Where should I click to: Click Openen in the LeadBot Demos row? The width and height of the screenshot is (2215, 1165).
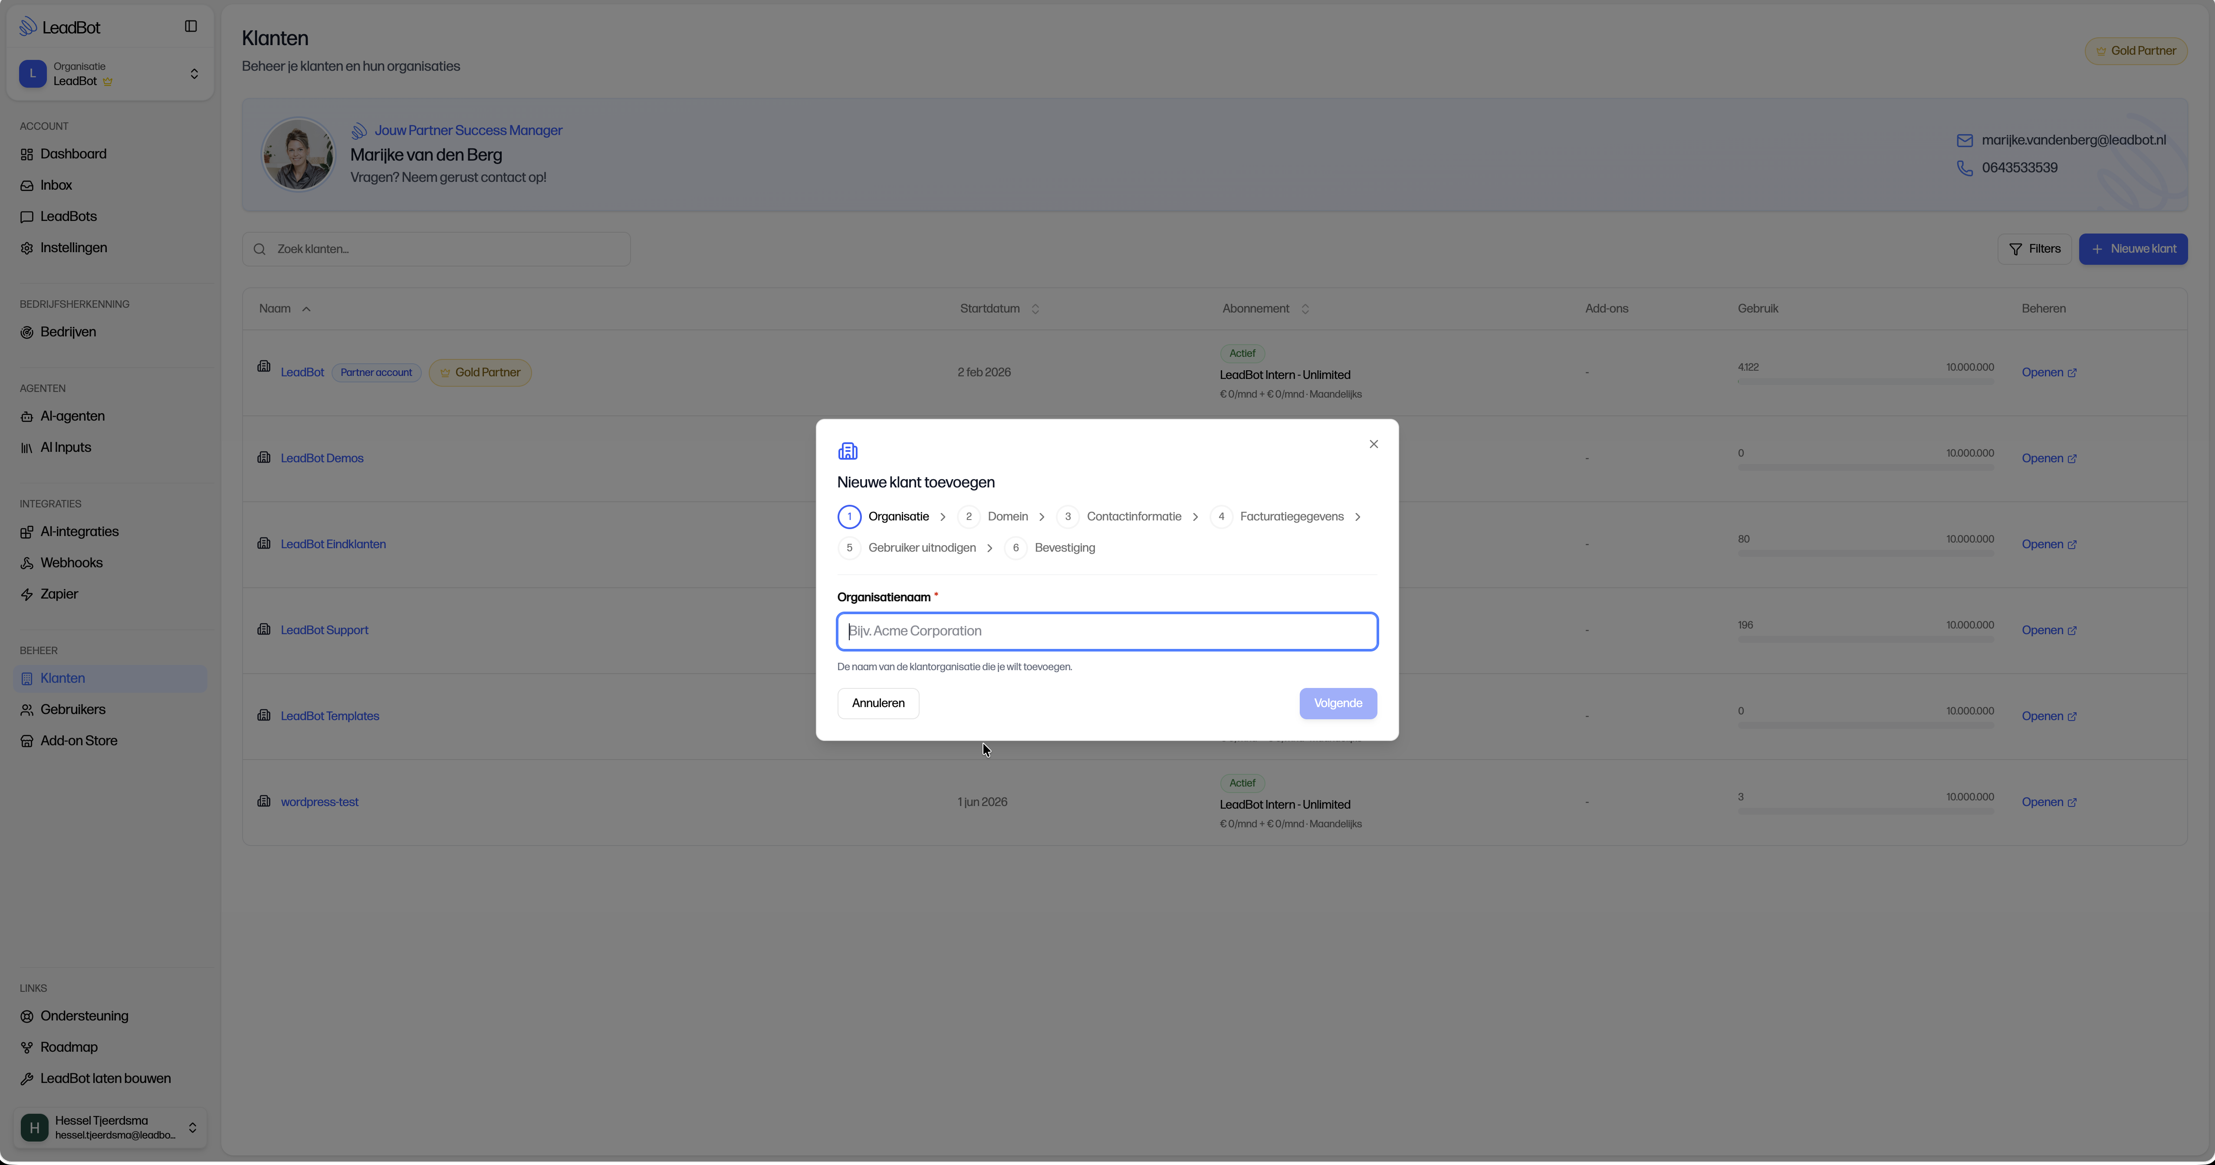pyautogui.click(x=2049, y=458)
